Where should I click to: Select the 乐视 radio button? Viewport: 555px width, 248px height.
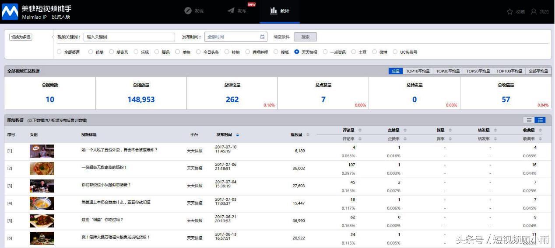click(136, 52)
